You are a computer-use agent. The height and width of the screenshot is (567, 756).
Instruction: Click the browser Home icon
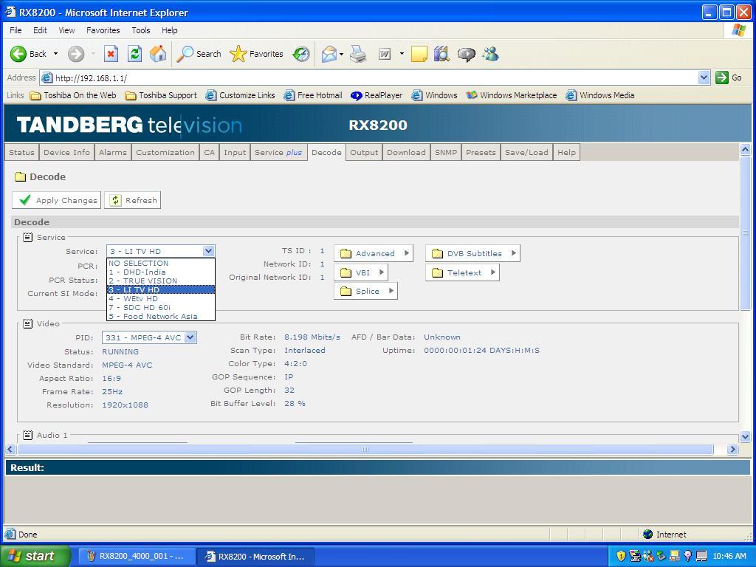[157, 54]
